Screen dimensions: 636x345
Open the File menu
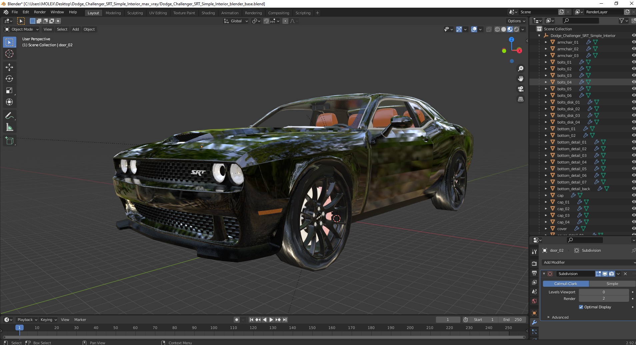[x=15, y=12]
